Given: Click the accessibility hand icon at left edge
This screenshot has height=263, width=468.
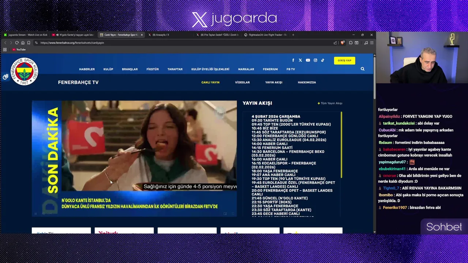Looking at the screenshot, I should tap(5, 77).
